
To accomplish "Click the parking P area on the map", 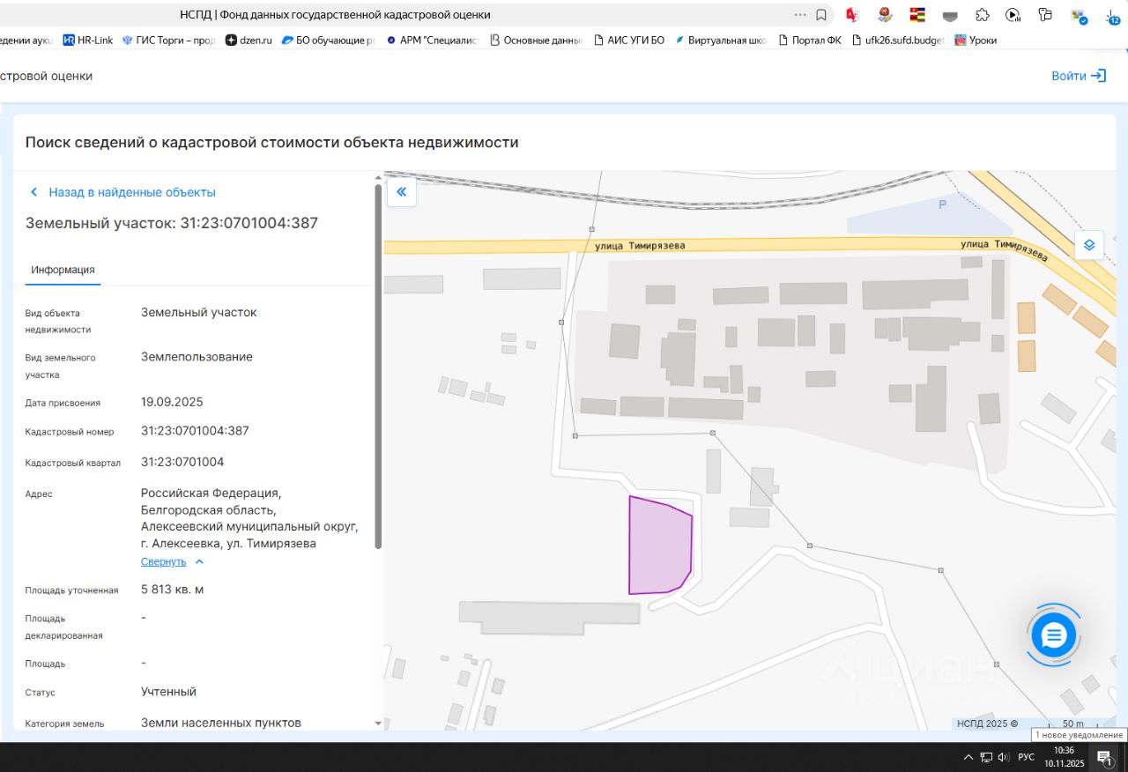I will [x=942, y=205].
